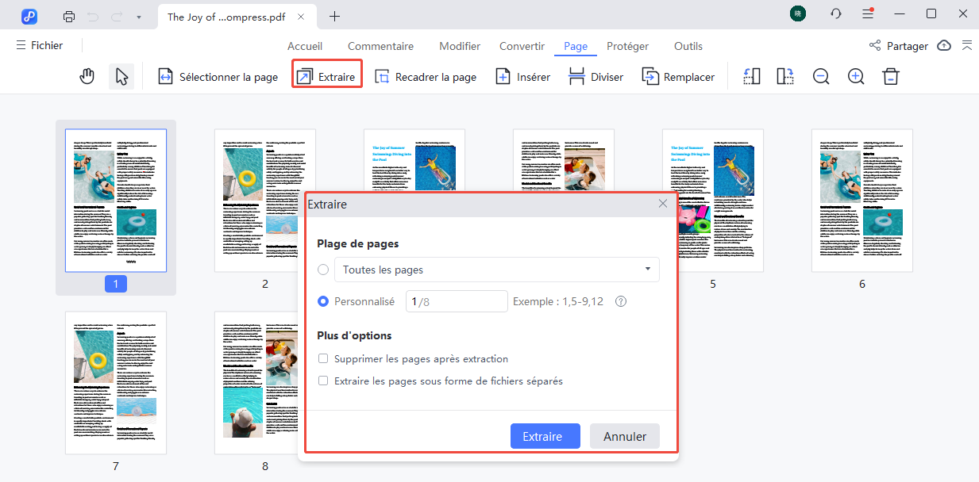Cancel the dialog with Annuler
Image resolution: width=979 pixels, height=482 pixels.
(x=624, y=436)
